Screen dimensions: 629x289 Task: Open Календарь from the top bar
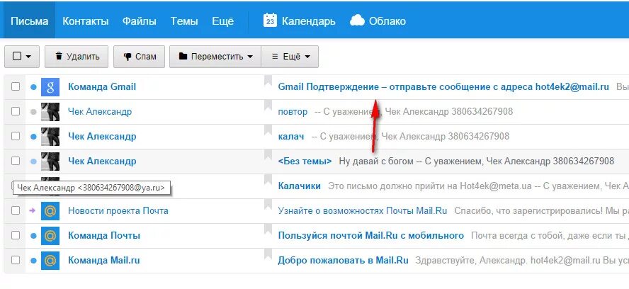coord(309,21)
